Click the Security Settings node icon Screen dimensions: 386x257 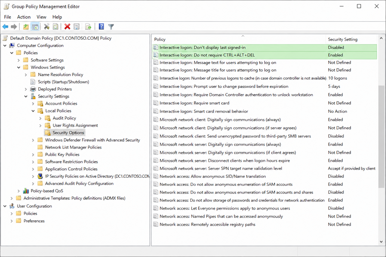[33, 96]
